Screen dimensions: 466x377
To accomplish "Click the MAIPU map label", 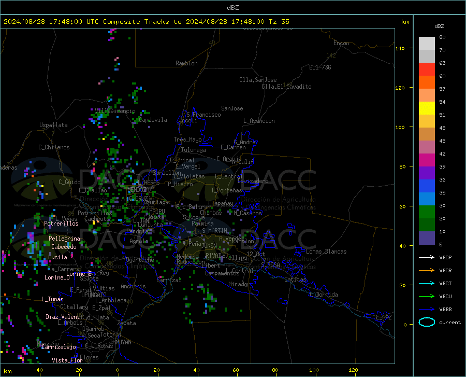I will (x=157, y=211).
